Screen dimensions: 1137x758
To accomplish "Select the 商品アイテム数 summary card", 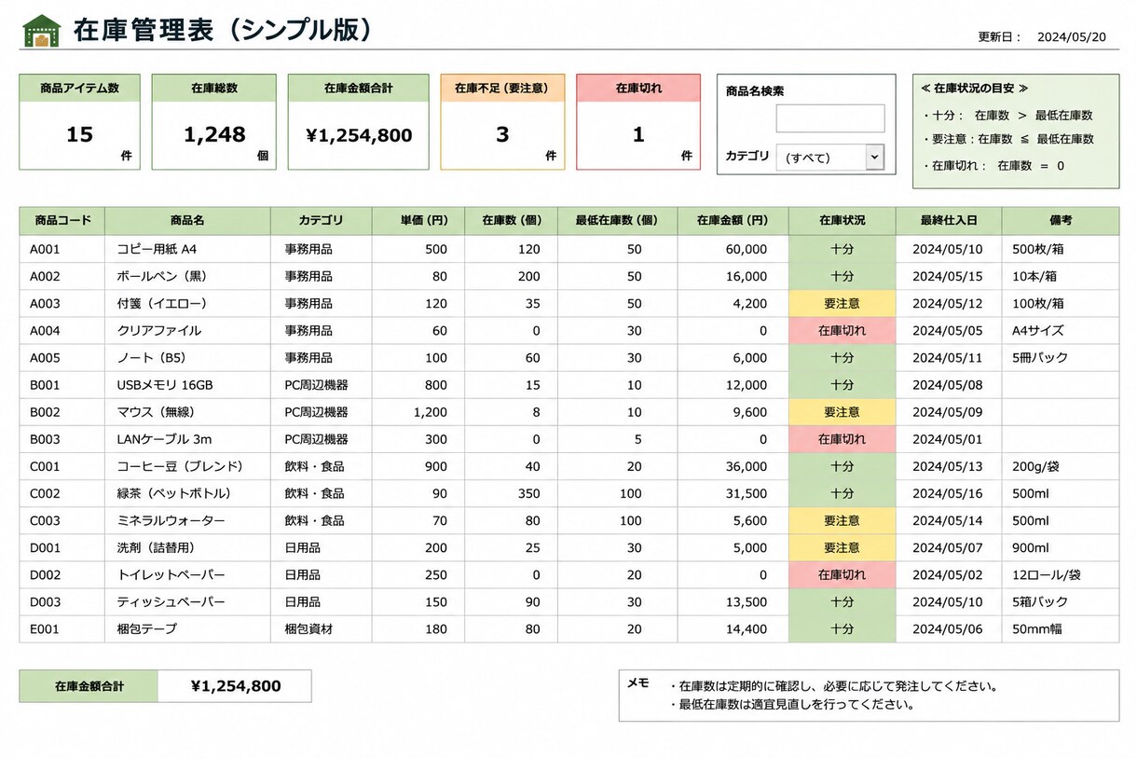I will click(x=79, y=122).
